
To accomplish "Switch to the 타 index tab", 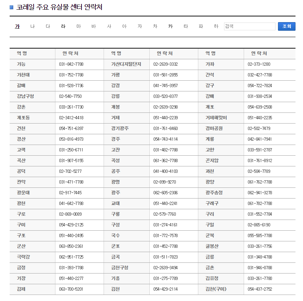I will click(x=185, y=26).
